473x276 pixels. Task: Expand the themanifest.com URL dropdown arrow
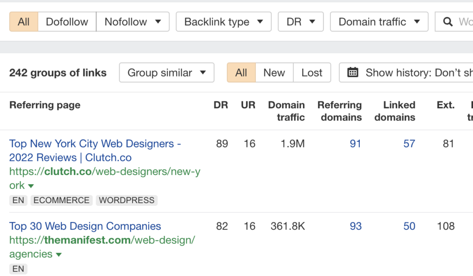point(59,255)
